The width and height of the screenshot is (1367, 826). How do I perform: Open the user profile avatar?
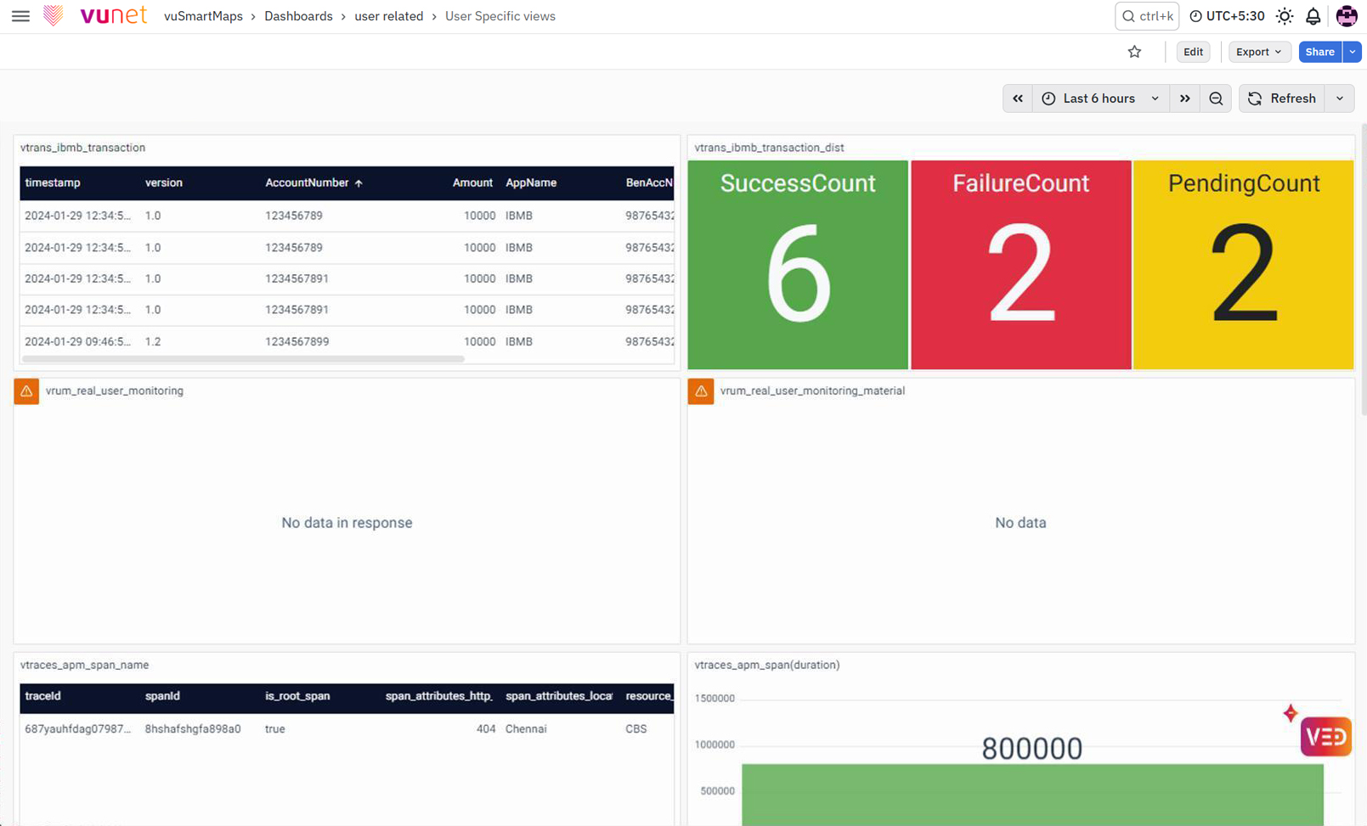pos(1347,16)
